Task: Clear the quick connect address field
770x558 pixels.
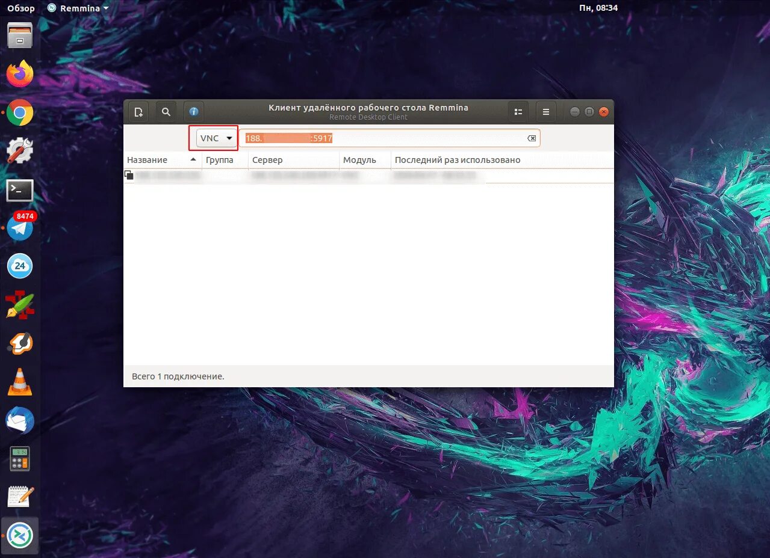Action: pyautogui.click(x=532, y=138)
